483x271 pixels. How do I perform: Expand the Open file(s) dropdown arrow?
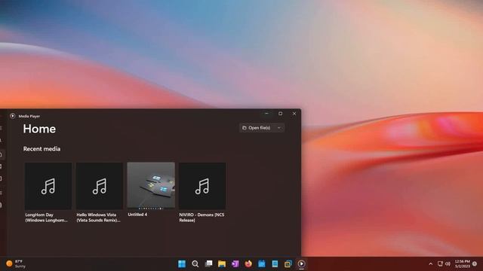(x=279, y=128)
